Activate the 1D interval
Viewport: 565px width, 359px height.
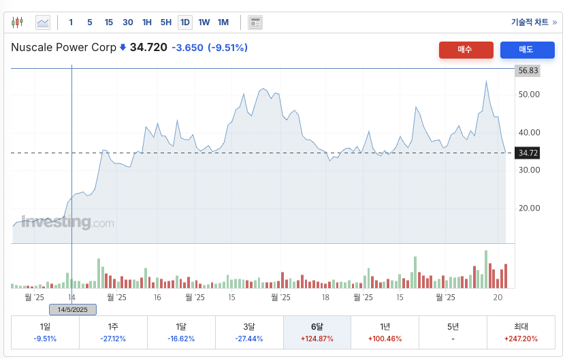pyautogui.click(x=184, y=22)
